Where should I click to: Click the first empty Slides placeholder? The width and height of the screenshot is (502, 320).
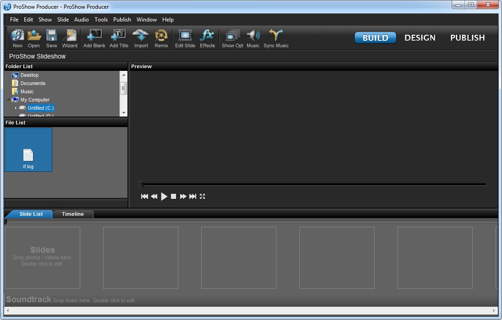coord(43,258)
